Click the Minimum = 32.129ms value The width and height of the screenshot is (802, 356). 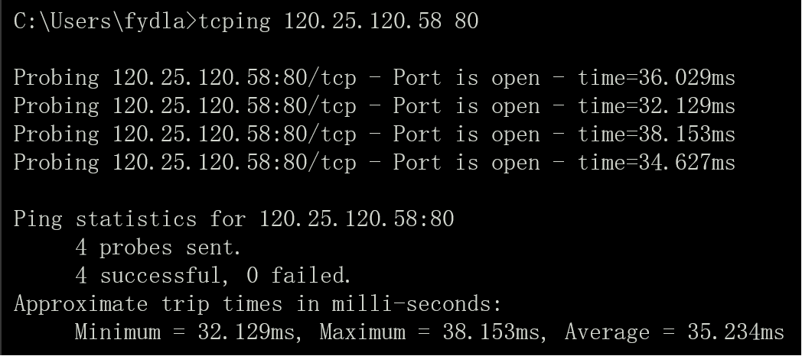pyautogui.click(x=185, y=332)
